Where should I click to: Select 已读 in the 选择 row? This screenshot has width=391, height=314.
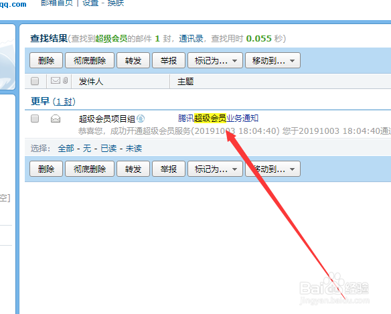(x=108, y=149)
